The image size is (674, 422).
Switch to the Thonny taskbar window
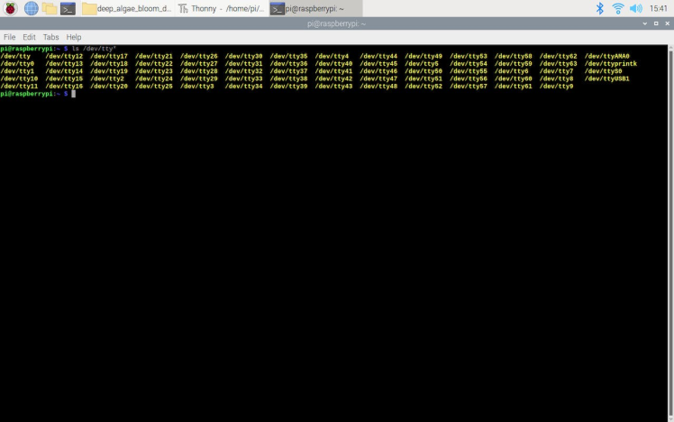click(222, 8)
